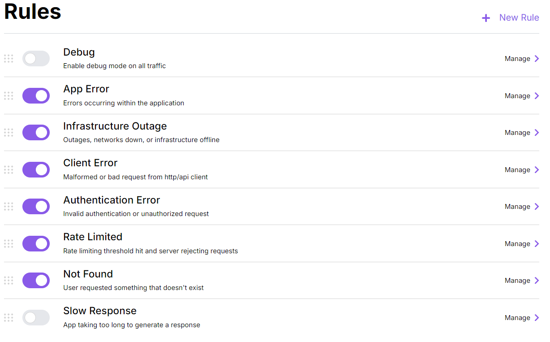Open Manage for Infrastructure Outage
This screenshot has width=550, height=342.
point(517,133)
